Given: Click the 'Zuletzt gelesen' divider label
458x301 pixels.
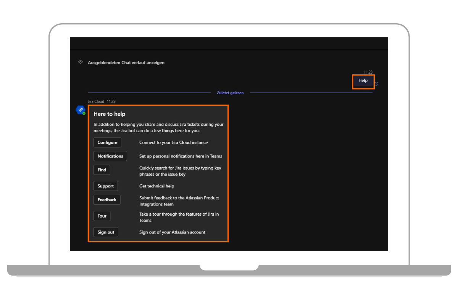Looking at the screenshot, I should (230, 93).
